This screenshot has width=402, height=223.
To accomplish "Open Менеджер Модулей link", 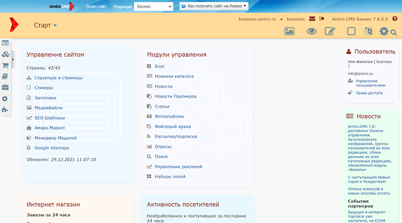I will [55, 138].
